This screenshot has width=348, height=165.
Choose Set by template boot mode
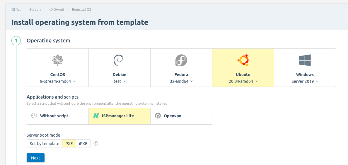(x=45, y=143)
